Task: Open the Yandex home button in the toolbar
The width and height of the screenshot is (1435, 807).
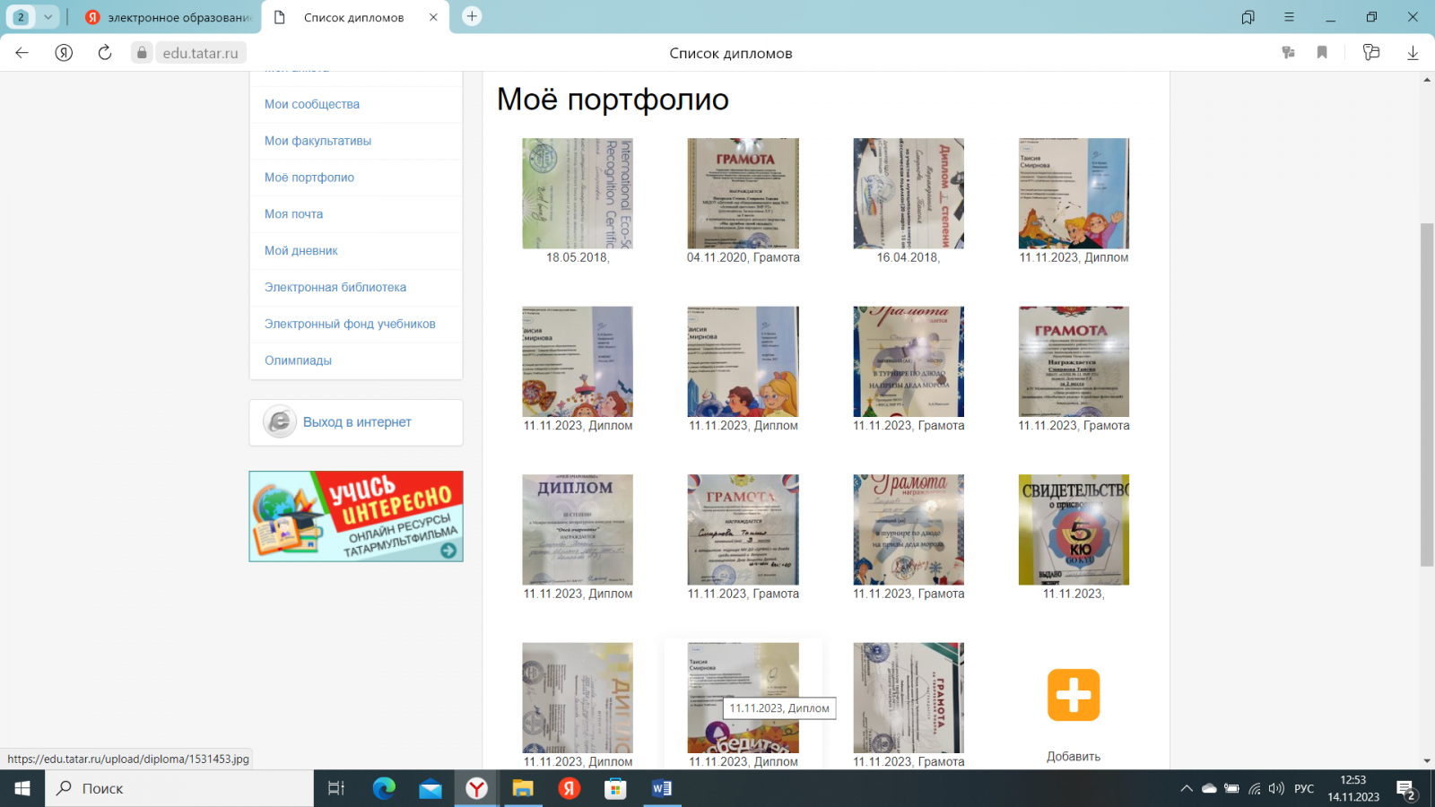Action: [x=64, y=53]
